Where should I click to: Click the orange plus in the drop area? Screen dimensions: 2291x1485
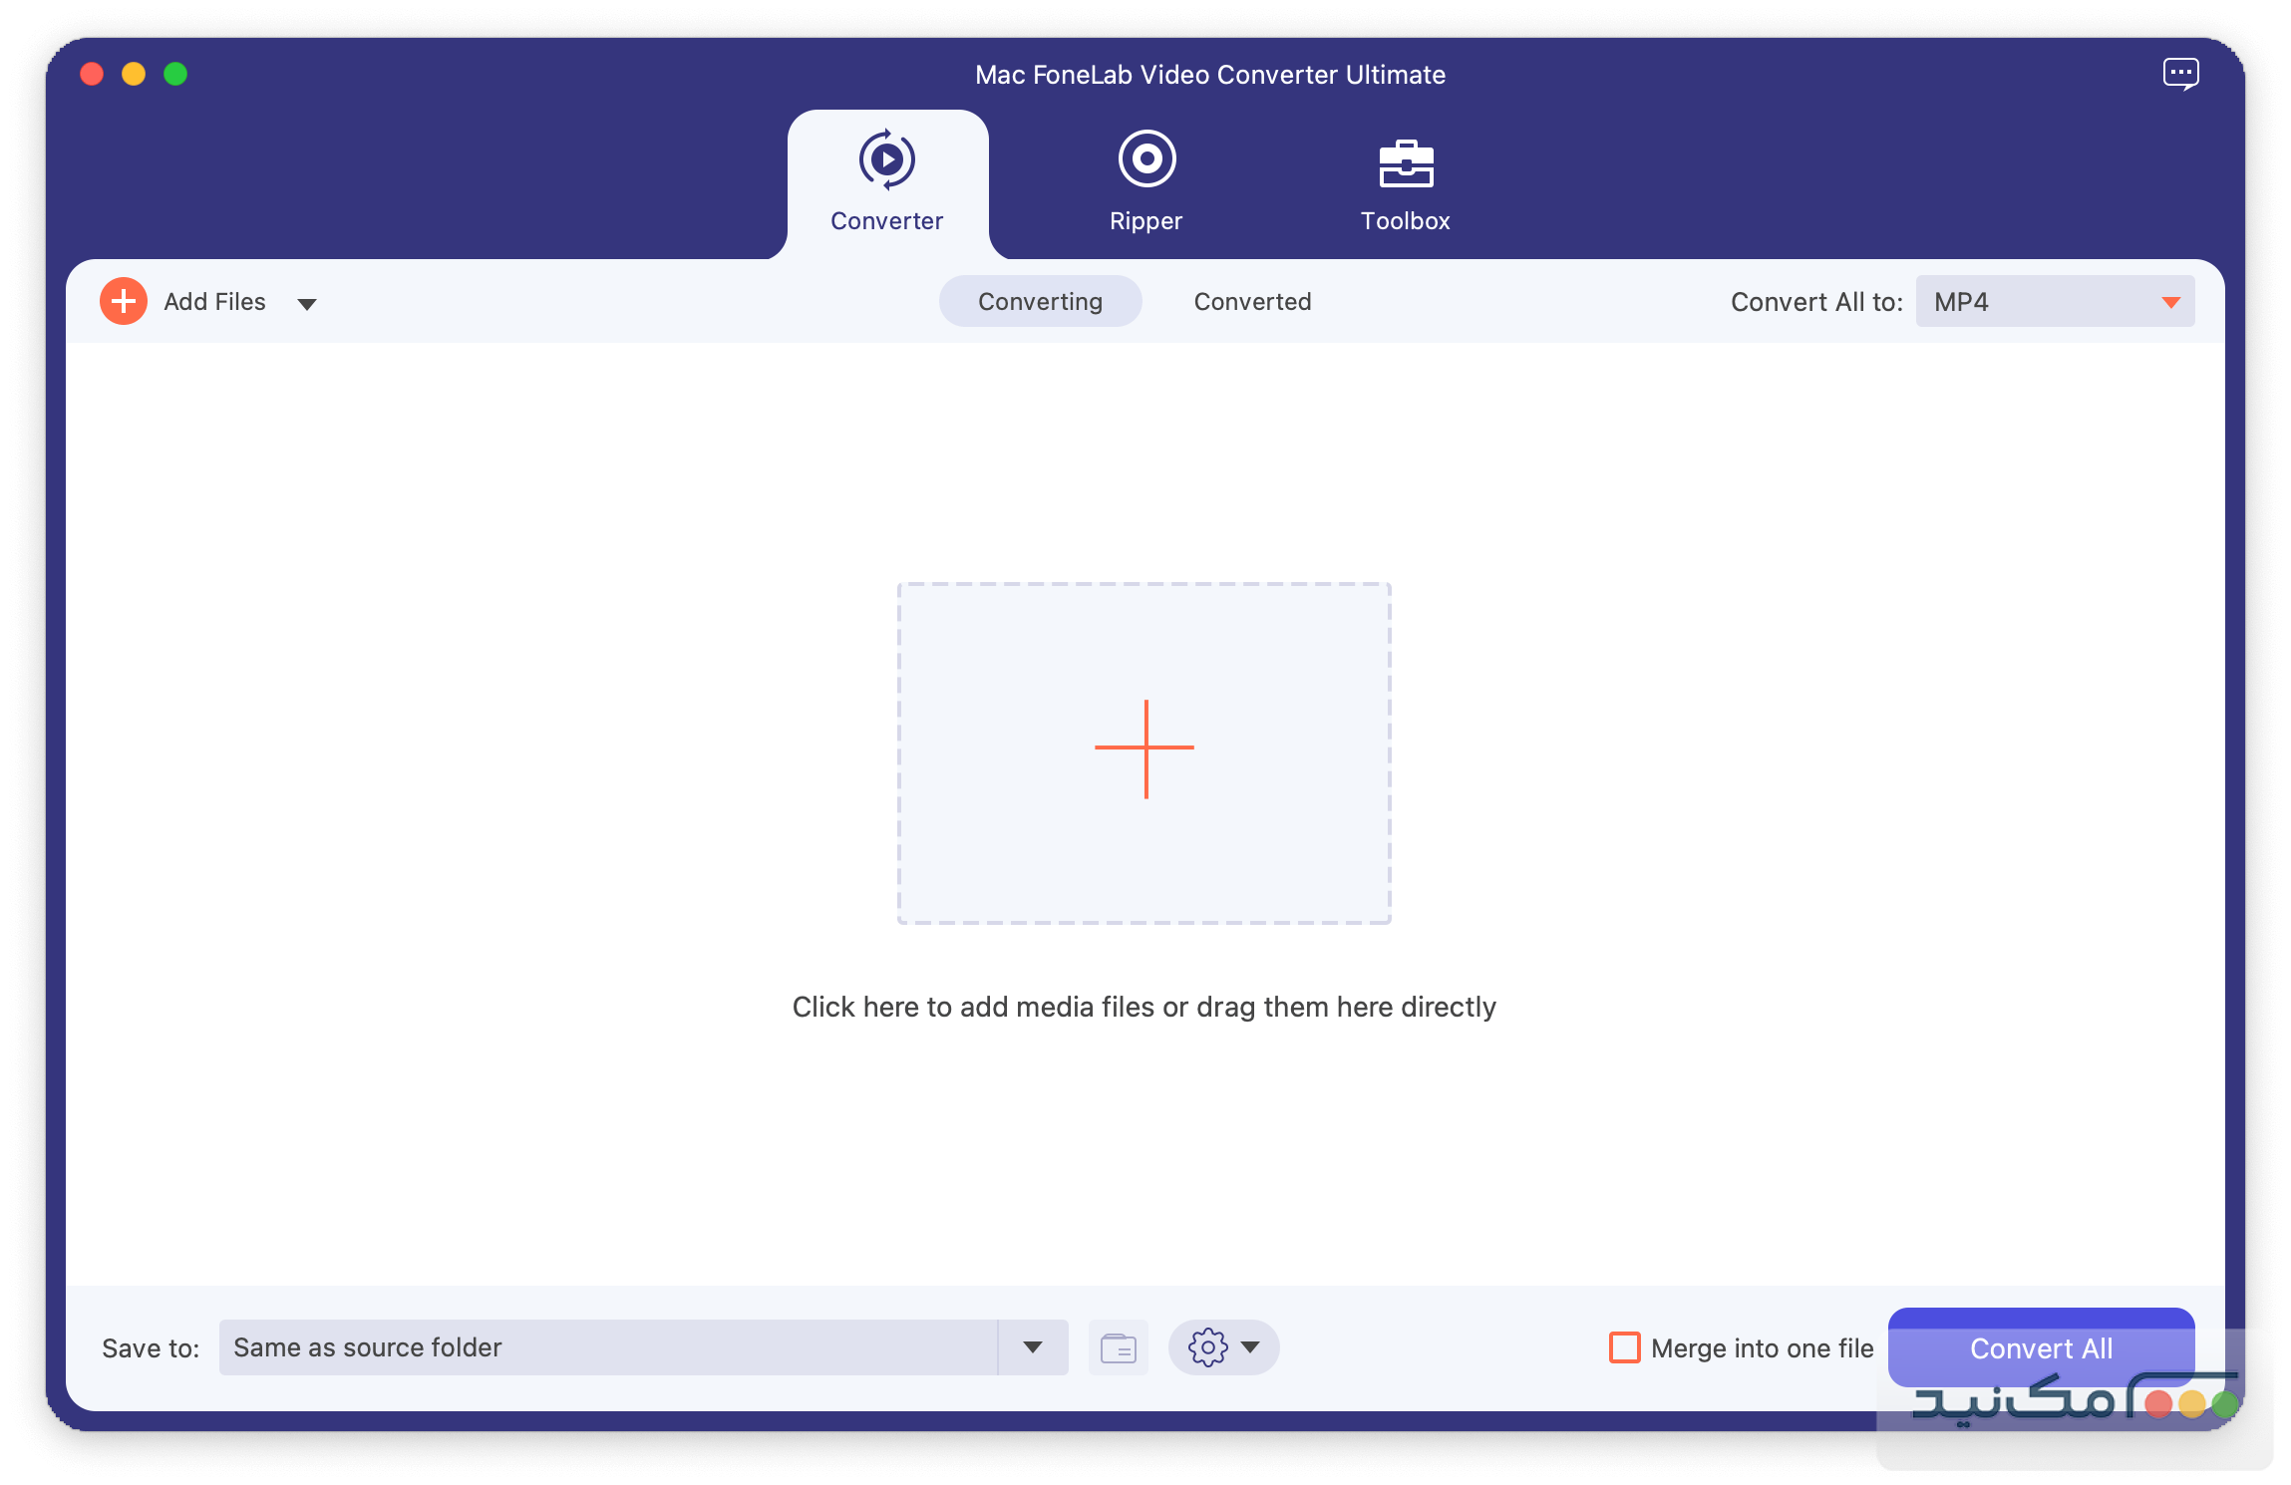click(1144, 749)
